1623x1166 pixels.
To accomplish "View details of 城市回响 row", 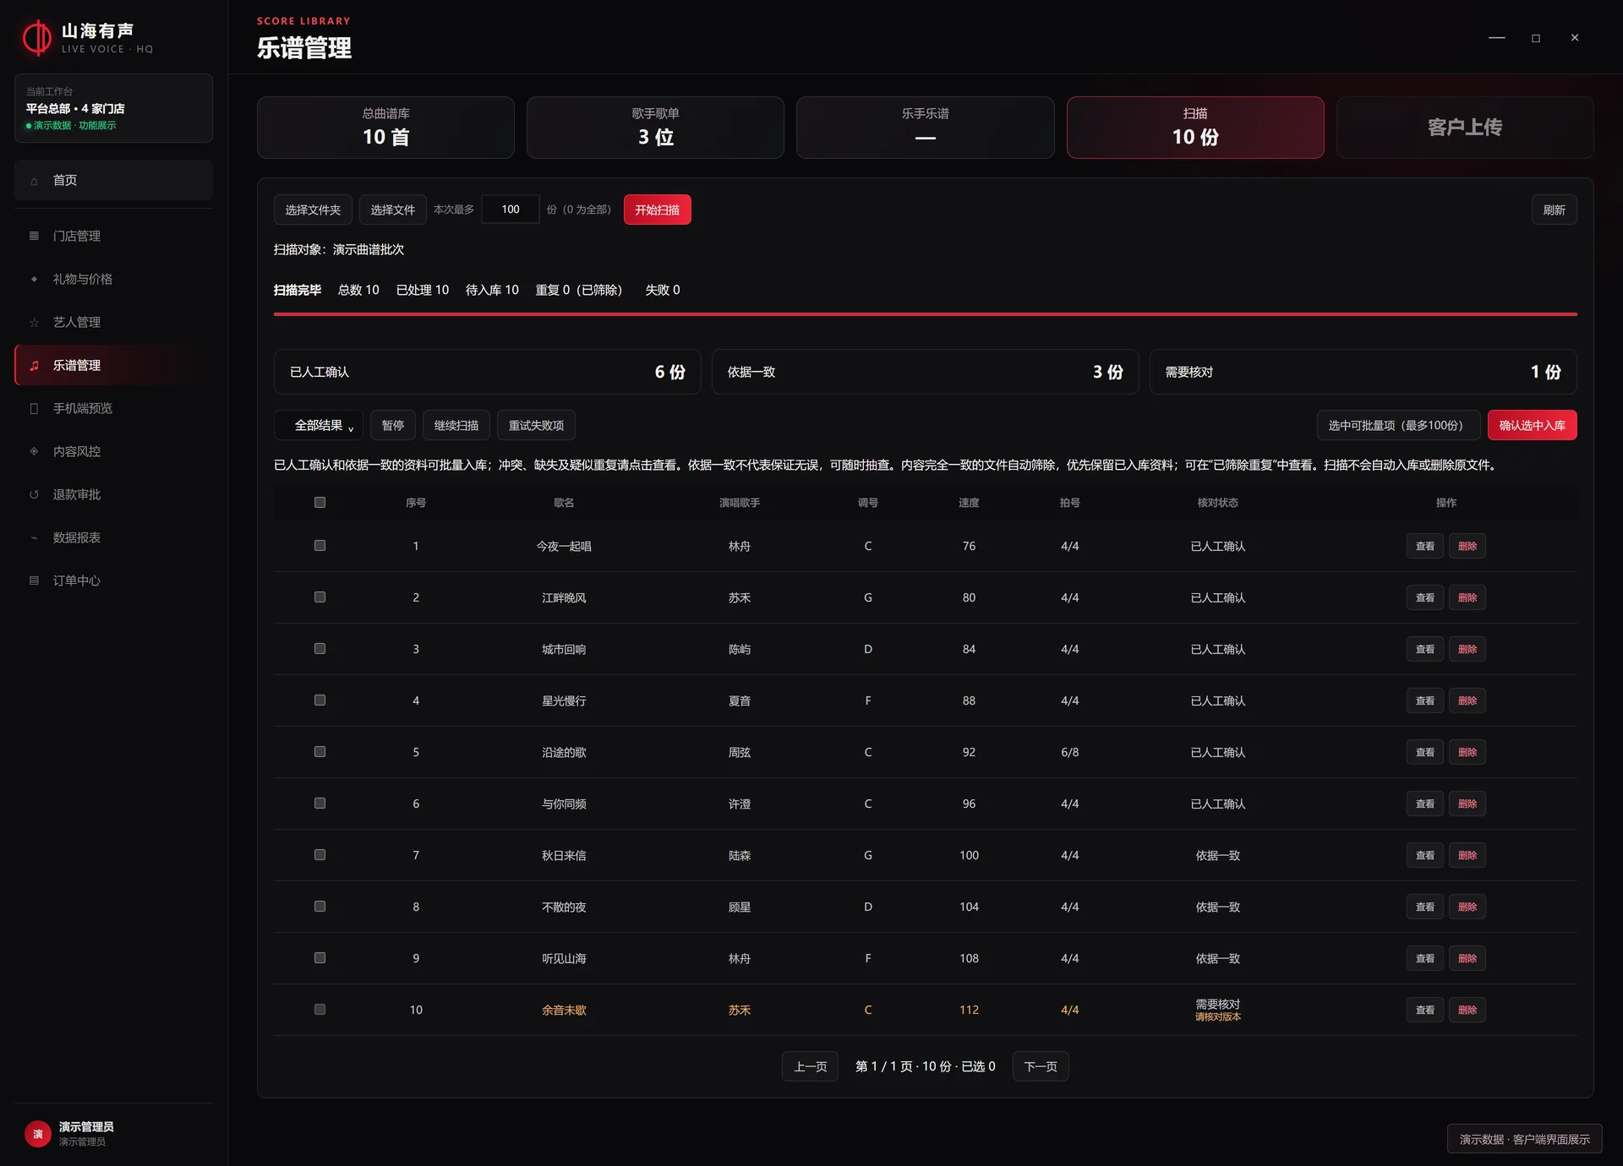I will [1425, 649].
